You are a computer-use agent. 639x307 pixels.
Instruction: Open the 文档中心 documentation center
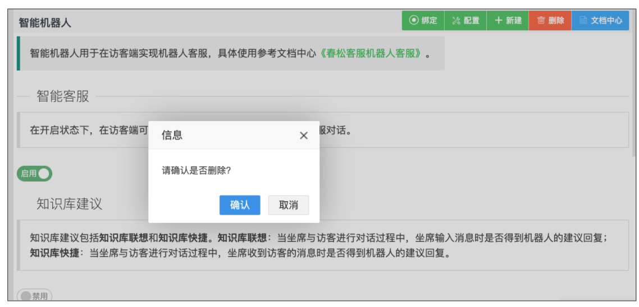pyautogui.click(x=601, y=20)
